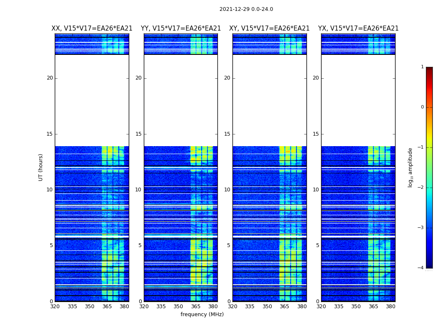Click the UT (hours) axis label
The width and height of the screenshot is (439, 335).
tap(41, 167)
